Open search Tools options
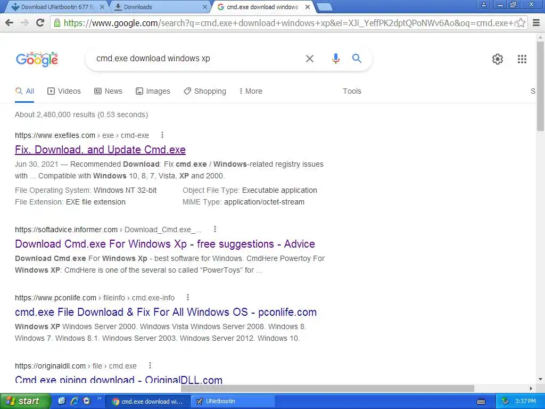 [x=352, y=91]
